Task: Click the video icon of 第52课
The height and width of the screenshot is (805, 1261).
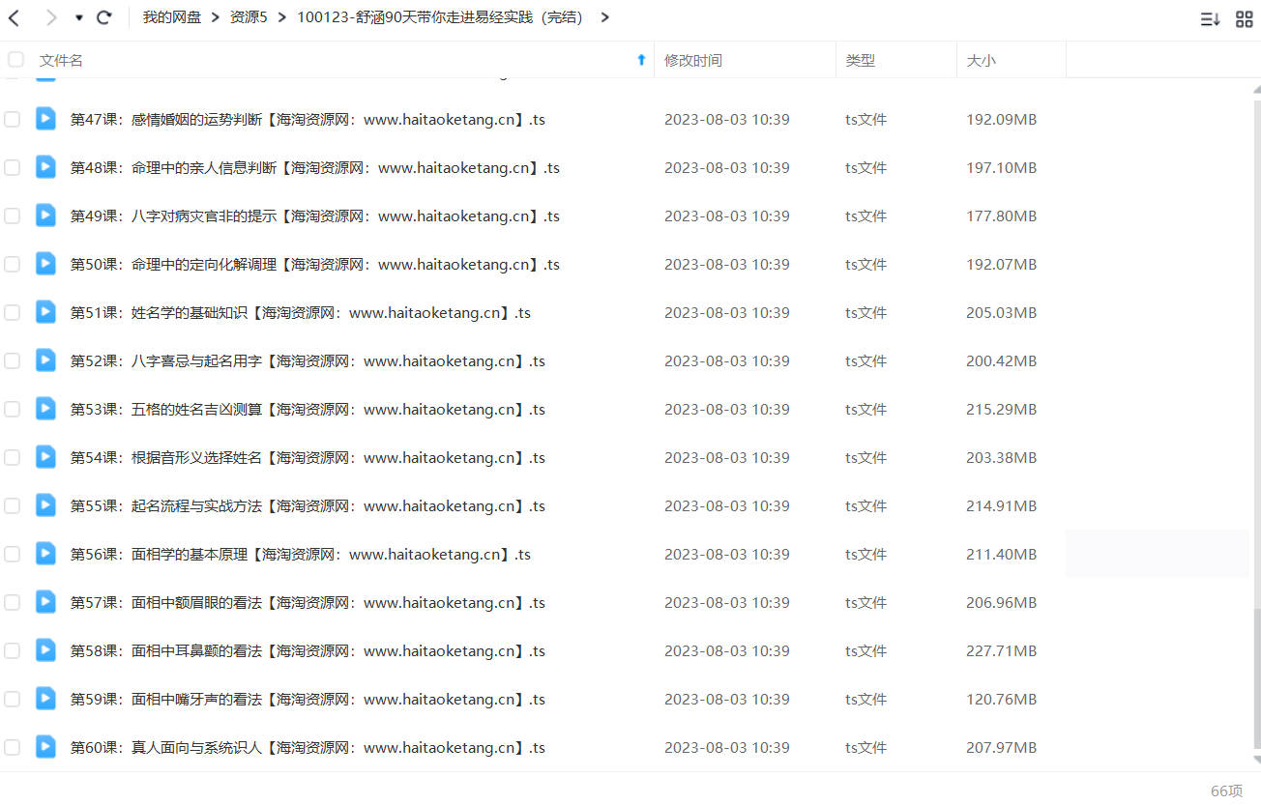Action: point(45,359)
